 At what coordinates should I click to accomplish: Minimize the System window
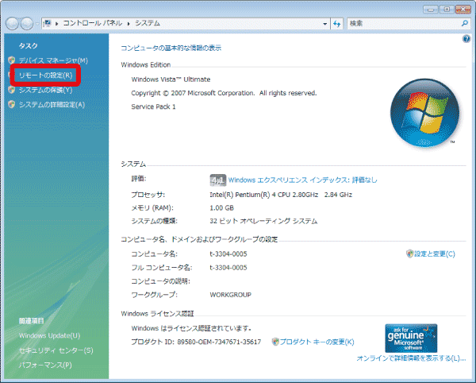[431, 10]
